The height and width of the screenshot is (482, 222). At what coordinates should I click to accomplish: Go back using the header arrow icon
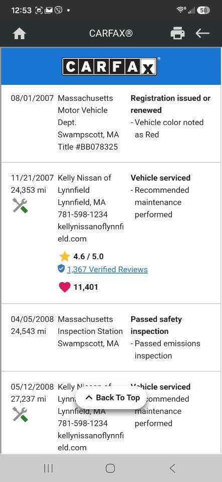point(202,33)
